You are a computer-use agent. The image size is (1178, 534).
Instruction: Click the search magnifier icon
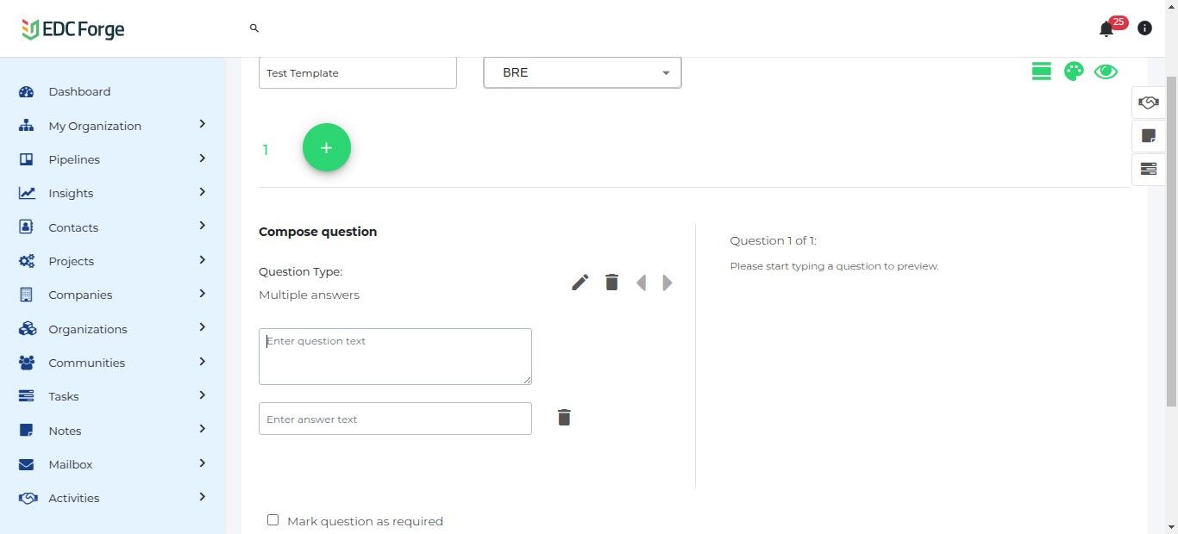point(254,28)
